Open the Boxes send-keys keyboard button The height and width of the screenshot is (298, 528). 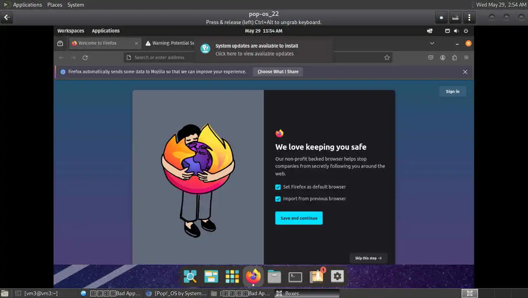[x=455, y=17]
